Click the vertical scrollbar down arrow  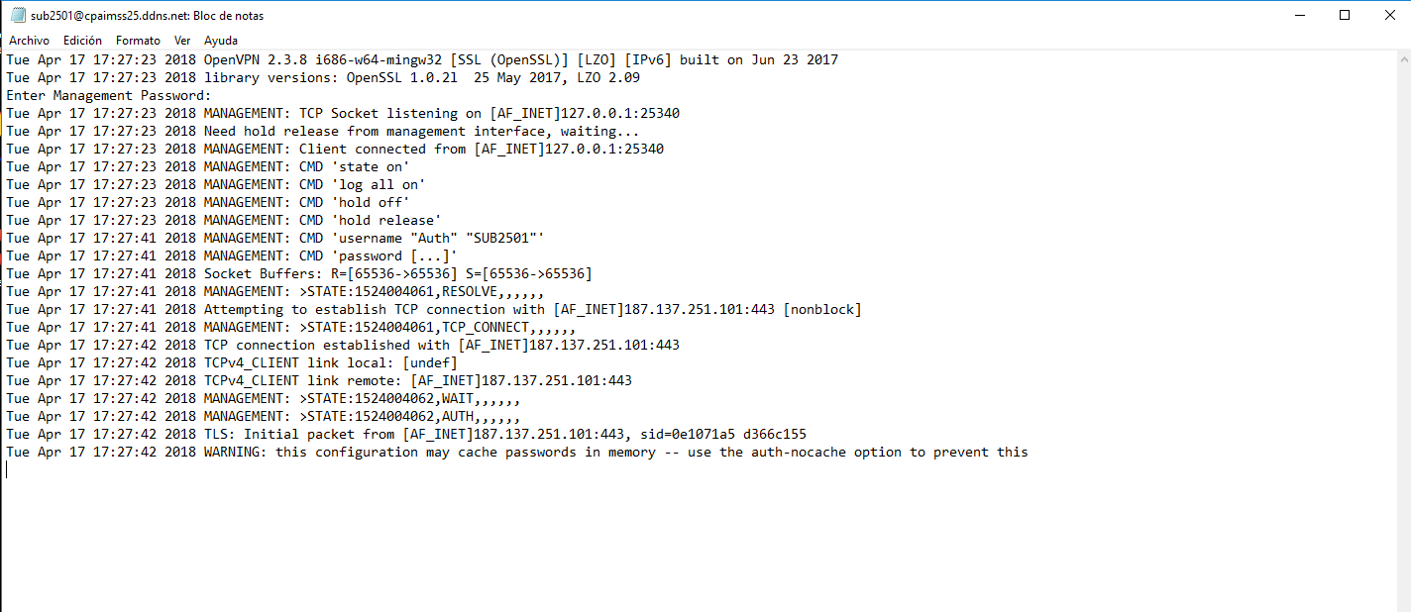[1401, 602]
